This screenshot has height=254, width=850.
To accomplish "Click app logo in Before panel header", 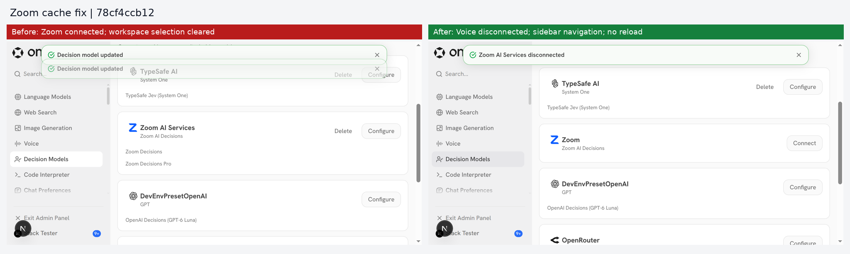I will click(x=18, y=53).
